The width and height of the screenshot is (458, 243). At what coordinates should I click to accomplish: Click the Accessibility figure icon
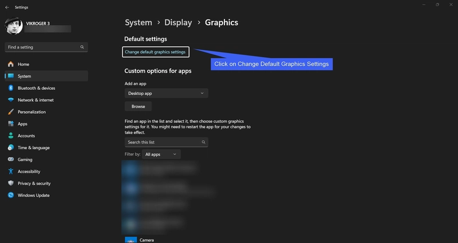(x=11, y=171)
